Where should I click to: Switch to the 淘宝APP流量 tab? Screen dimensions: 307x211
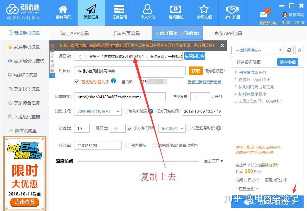(x=75, y=33)
